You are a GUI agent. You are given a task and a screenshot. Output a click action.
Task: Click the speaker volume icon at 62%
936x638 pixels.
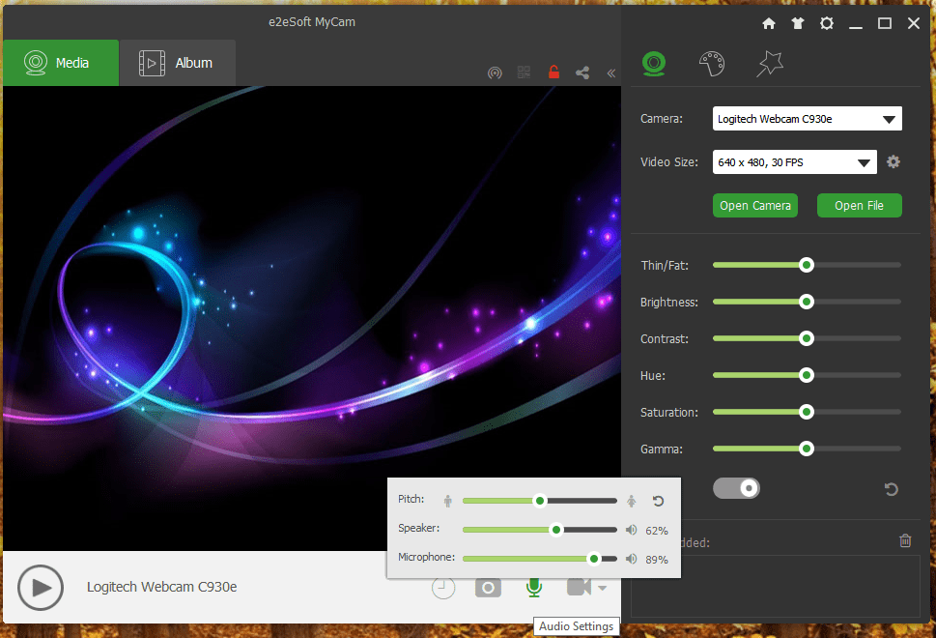631,530
